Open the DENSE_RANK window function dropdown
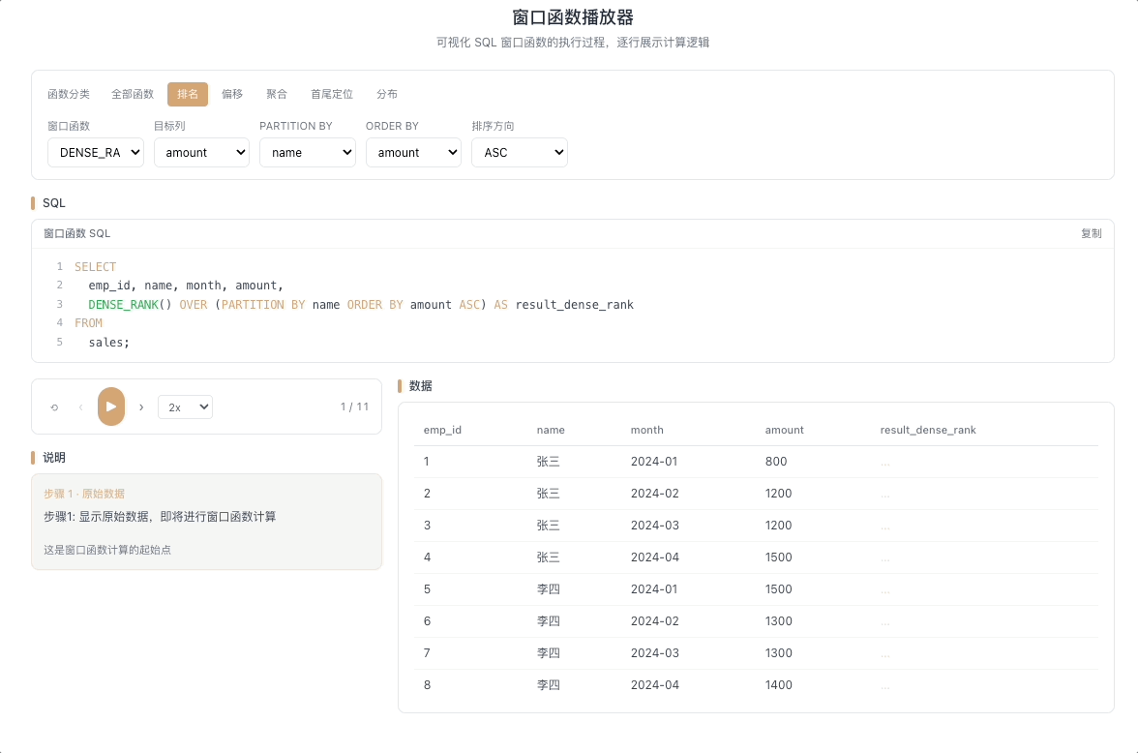The height and width of the screenshot is (753, 1138). [x=96, y=153]
